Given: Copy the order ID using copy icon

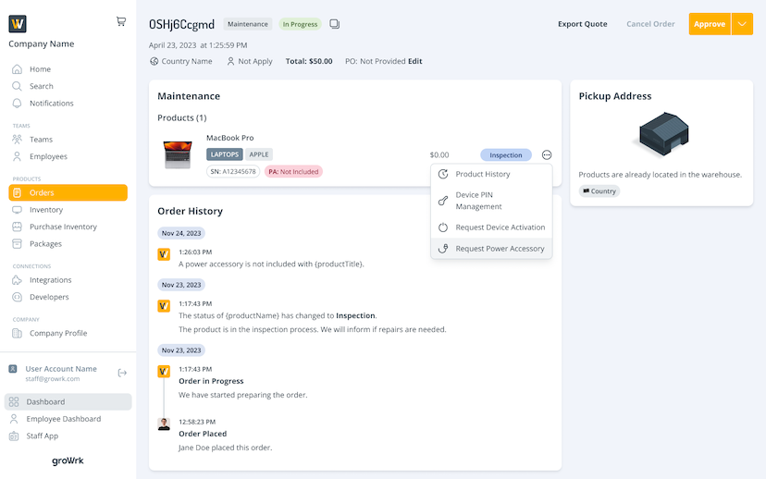Looking at the screenshot, I should pos(334,24).
